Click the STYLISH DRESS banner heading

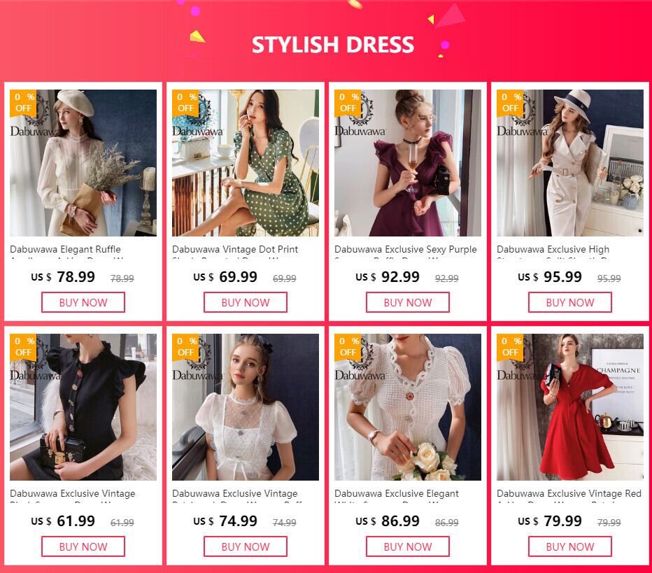click(x=333, y=45)
